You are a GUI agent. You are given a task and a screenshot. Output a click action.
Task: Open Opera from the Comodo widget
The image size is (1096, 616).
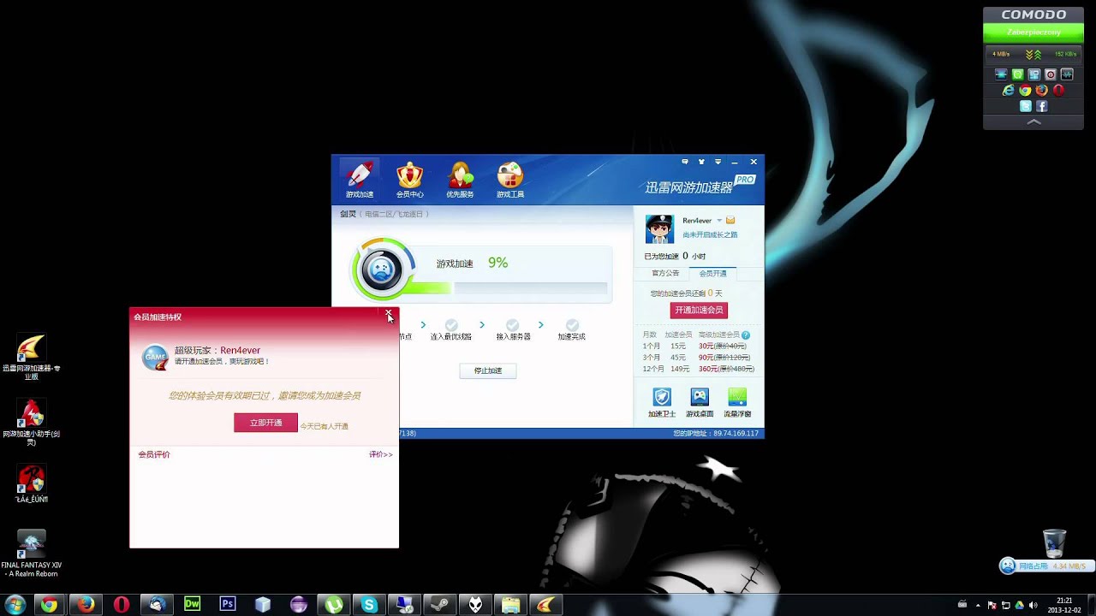(1058, 90)
